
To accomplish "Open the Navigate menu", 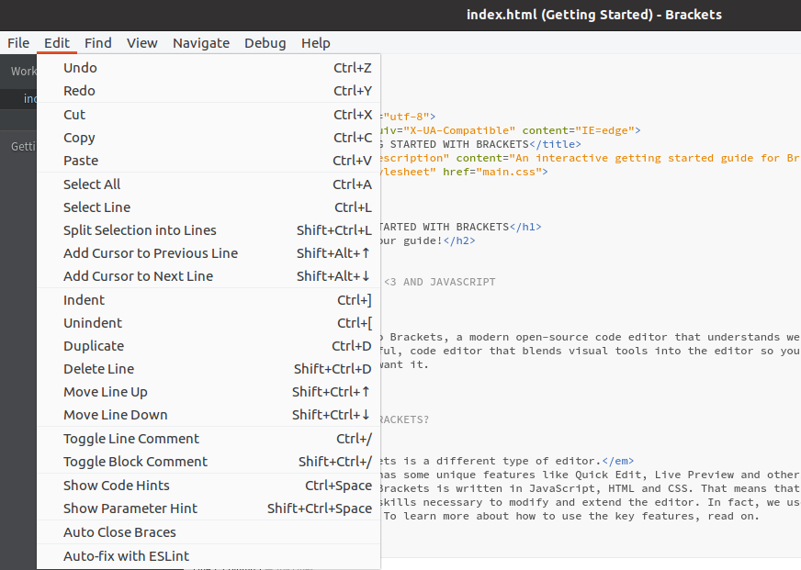I will pos(201,43).
